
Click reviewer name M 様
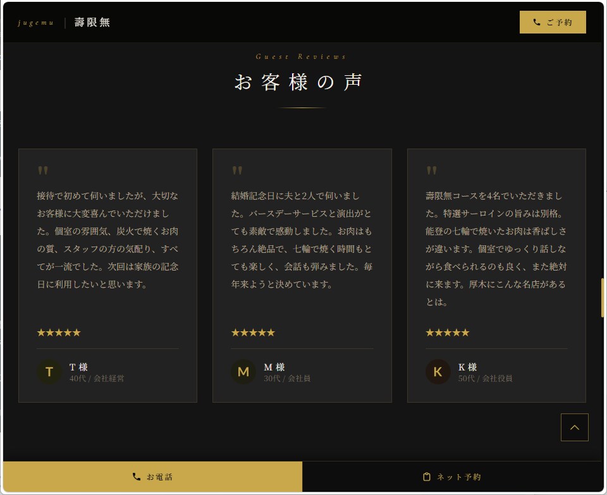pos(274,367)
